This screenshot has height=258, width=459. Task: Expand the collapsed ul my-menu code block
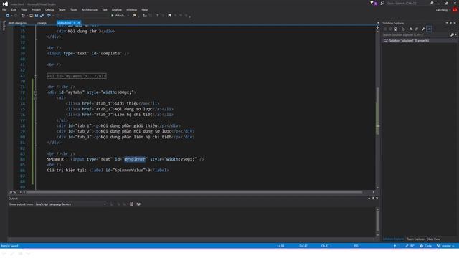(x=35, y=76)
